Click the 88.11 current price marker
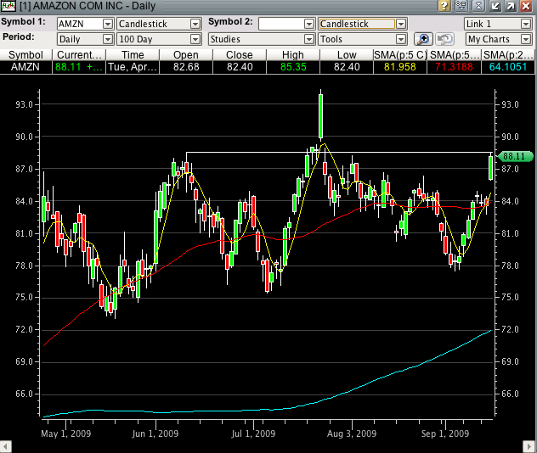 pyautogui.click(x=516, y=156)
